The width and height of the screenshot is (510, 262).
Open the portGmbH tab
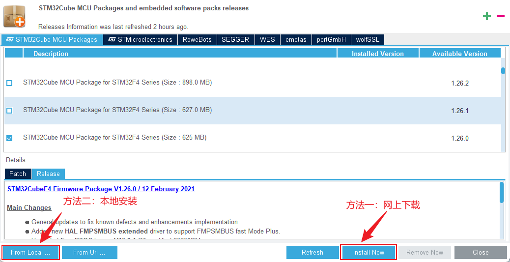point(332,40)
